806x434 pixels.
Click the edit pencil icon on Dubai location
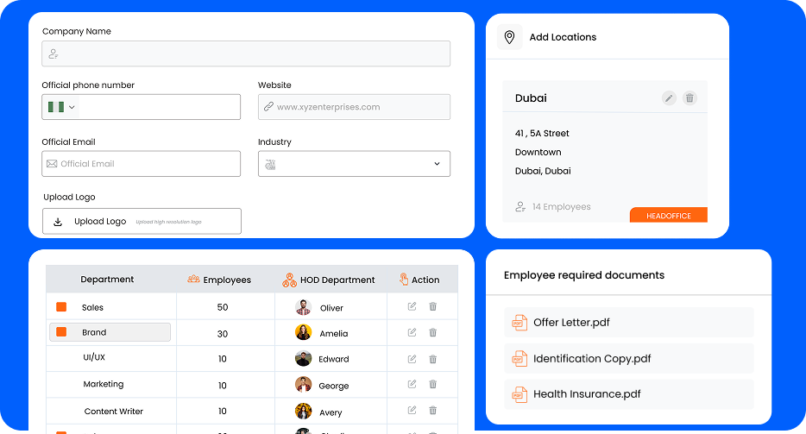669,98
